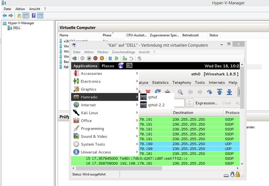The image size is (269, 186).
Task: Open the filter history dropdown arrows
Action: tap(189, 103)
